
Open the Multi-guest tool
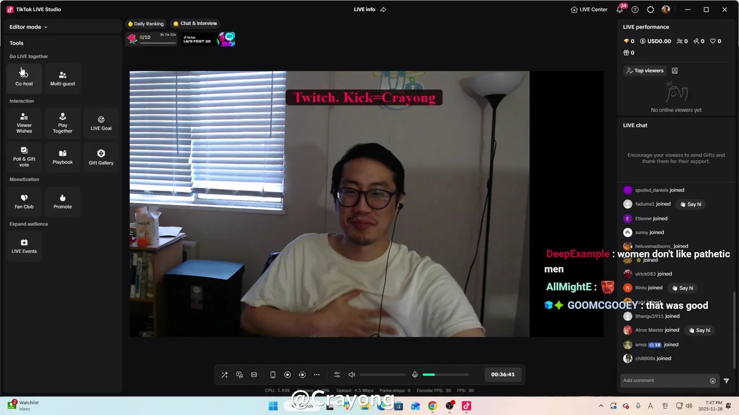[62, 78]
